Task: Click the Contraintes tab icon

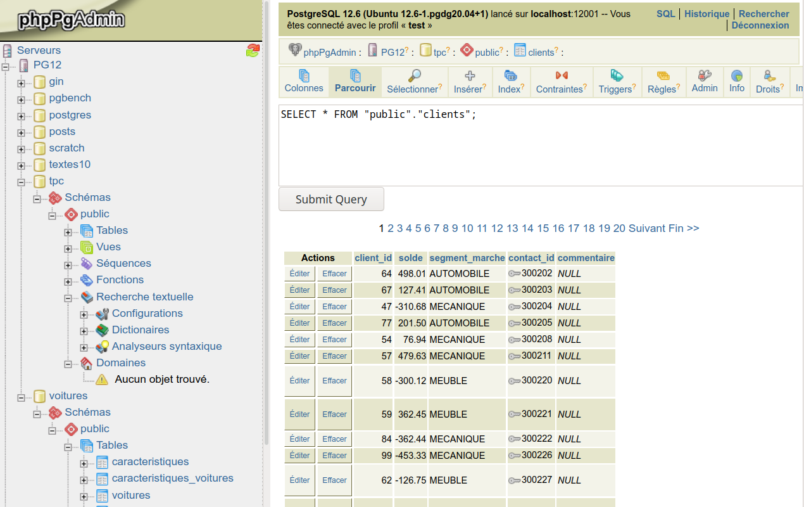Action: pos(562,76)
